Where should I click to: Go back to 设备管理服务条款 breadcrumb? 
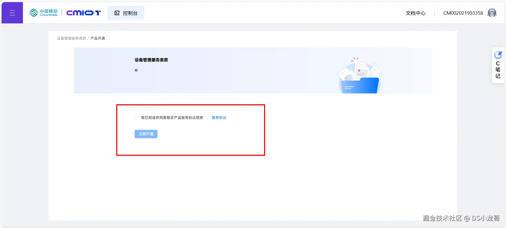71,38
